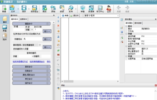157x100 pixels.
Task: Click 插入 button beside 执行次数
Action: pyautogui.click(x=47, y=31)
